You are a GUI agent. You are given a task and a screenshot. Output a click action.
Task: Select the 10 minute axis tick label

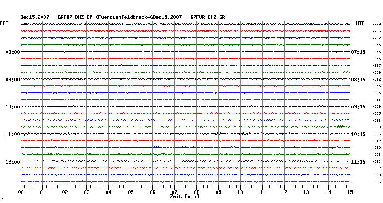(241, 192)
